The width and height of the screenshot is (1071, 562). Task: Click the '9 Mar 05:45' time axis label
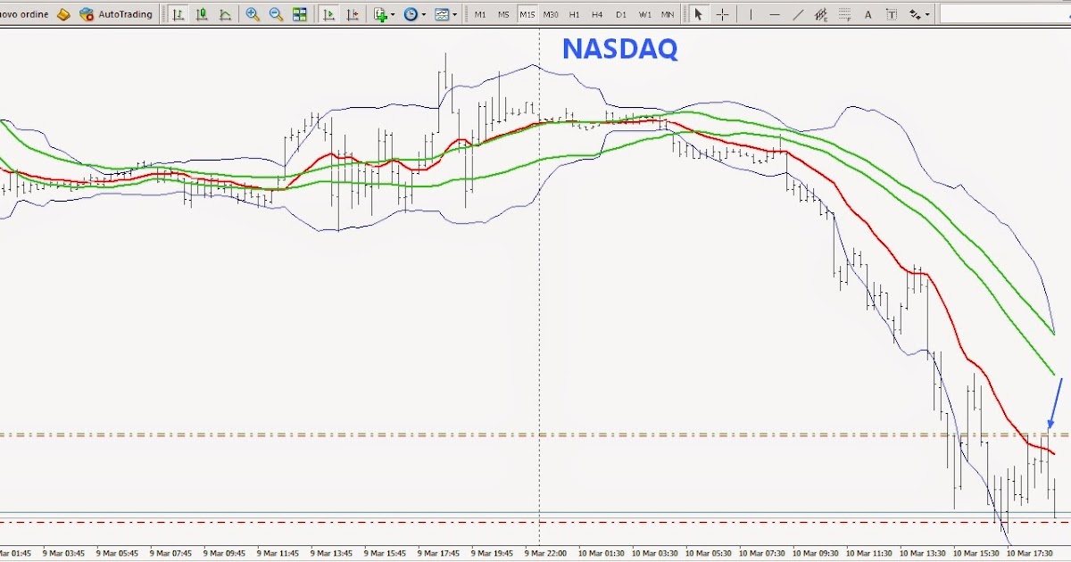click(118, 554)
